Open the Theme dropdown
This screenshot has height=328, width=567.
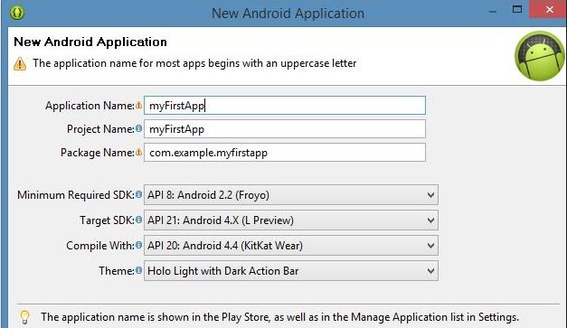[291, 271]
